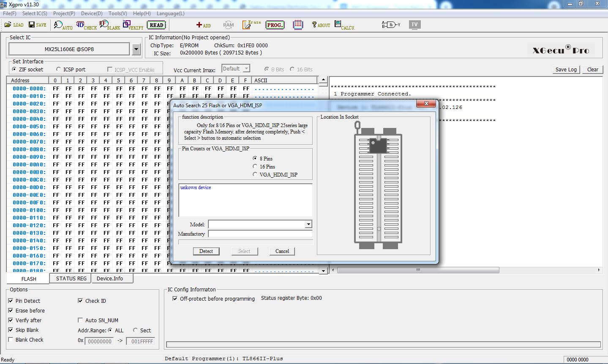Screen dimensions: 608x364
Task: Toggle the Blank Check checkbox
Action: pos(11,340)
